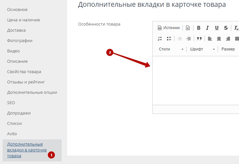Toggle underline formatting
239x164 pixels.
[217, 28]
